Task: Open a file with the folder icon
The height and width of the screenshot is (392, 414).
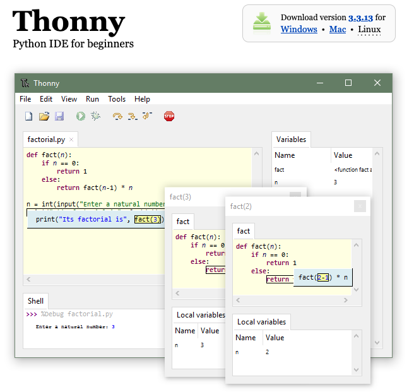Action: [x=44, y=116]
